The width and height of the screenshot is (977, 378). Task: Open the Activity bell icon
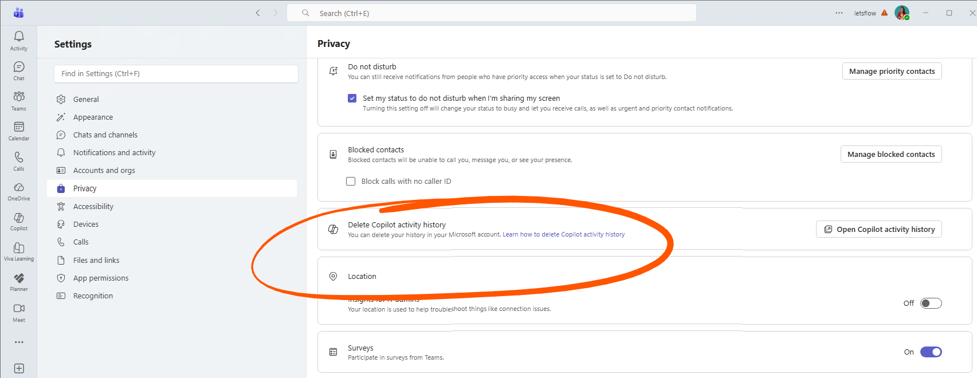tap(19, 40)
